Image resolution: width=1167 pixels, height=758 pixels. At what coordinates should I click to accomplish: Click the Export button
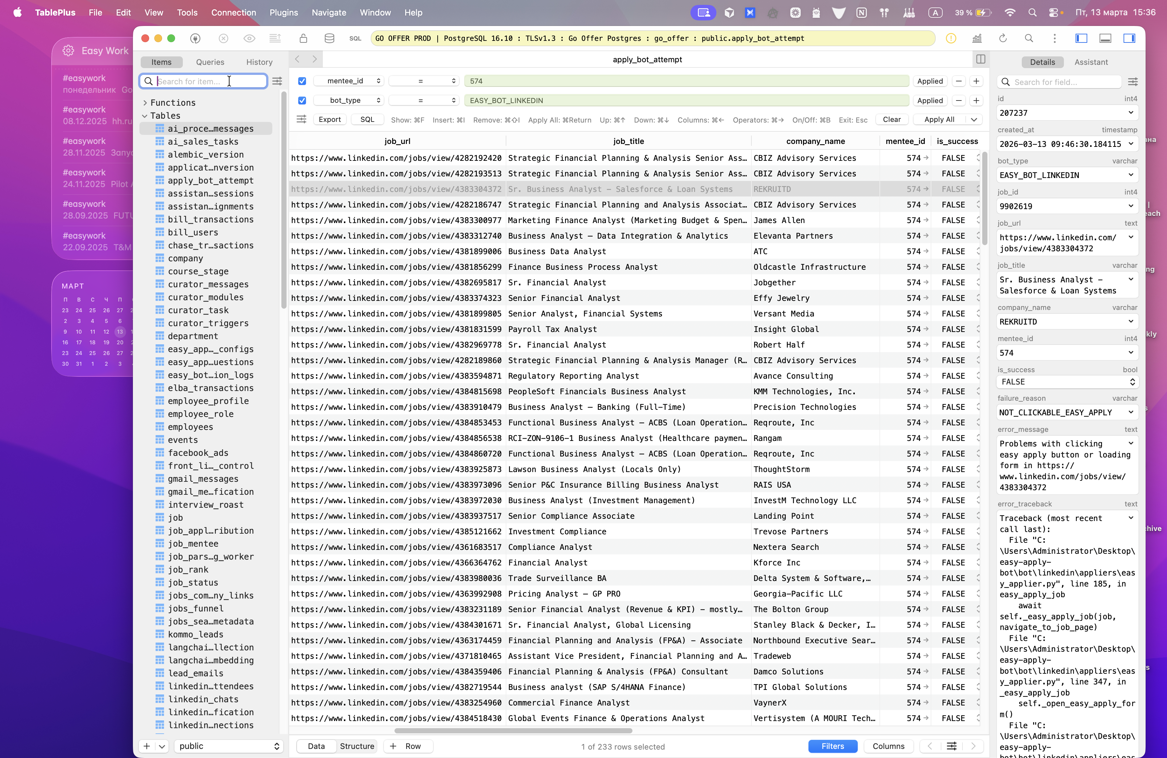[329, 120]
